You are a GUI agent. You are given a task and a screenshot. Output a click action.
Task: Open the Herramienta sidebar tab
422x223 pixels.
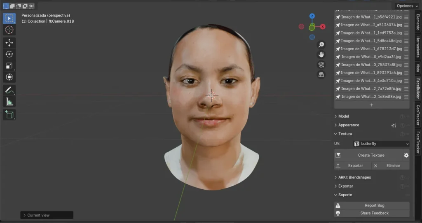pos(417,46)
